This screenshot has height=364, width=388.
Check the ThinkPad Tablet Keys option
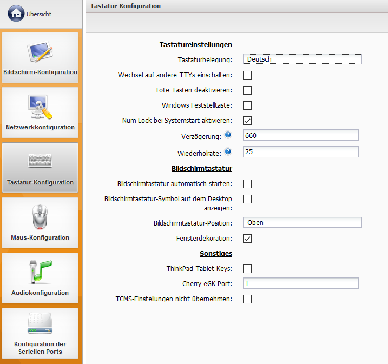click(x=247, y=269)
